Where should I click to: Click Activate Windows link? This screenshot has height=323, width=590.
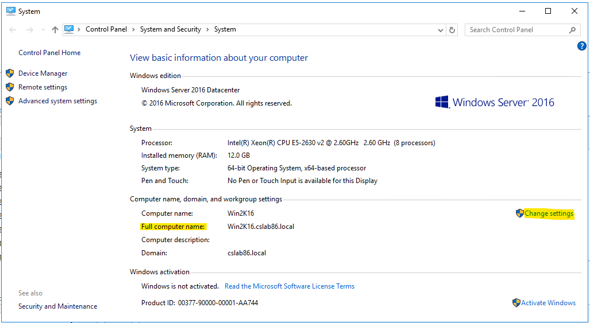[548, 303]
